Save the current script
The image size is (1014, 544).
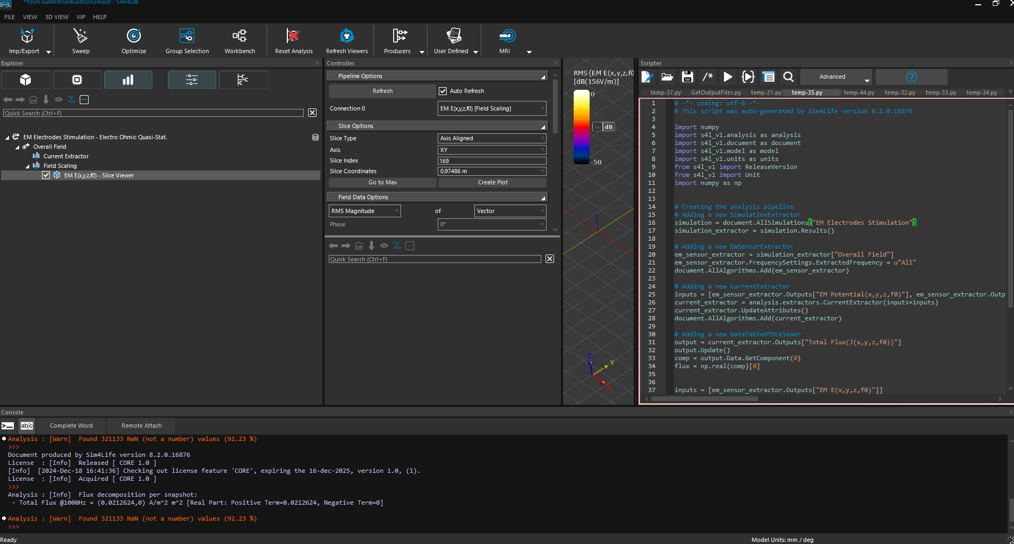click(687, 77)
